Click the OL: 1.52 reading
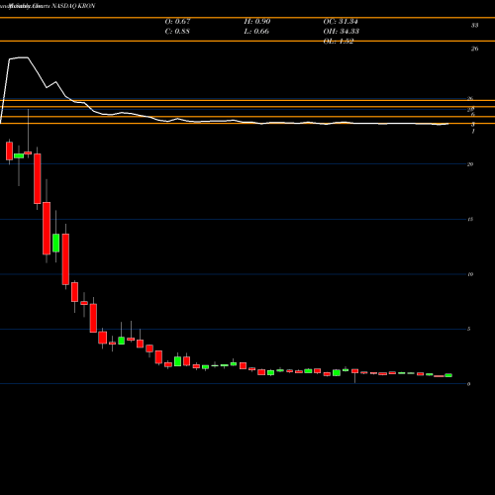Image resolution: width=495 pixels, height=495 pixels. 339,42
